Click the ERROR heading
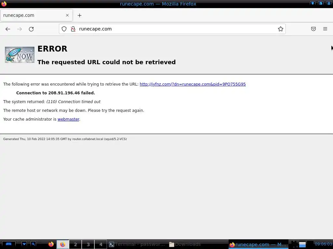Viewport: 333px width, 249px height. click(x=52, y=49)
